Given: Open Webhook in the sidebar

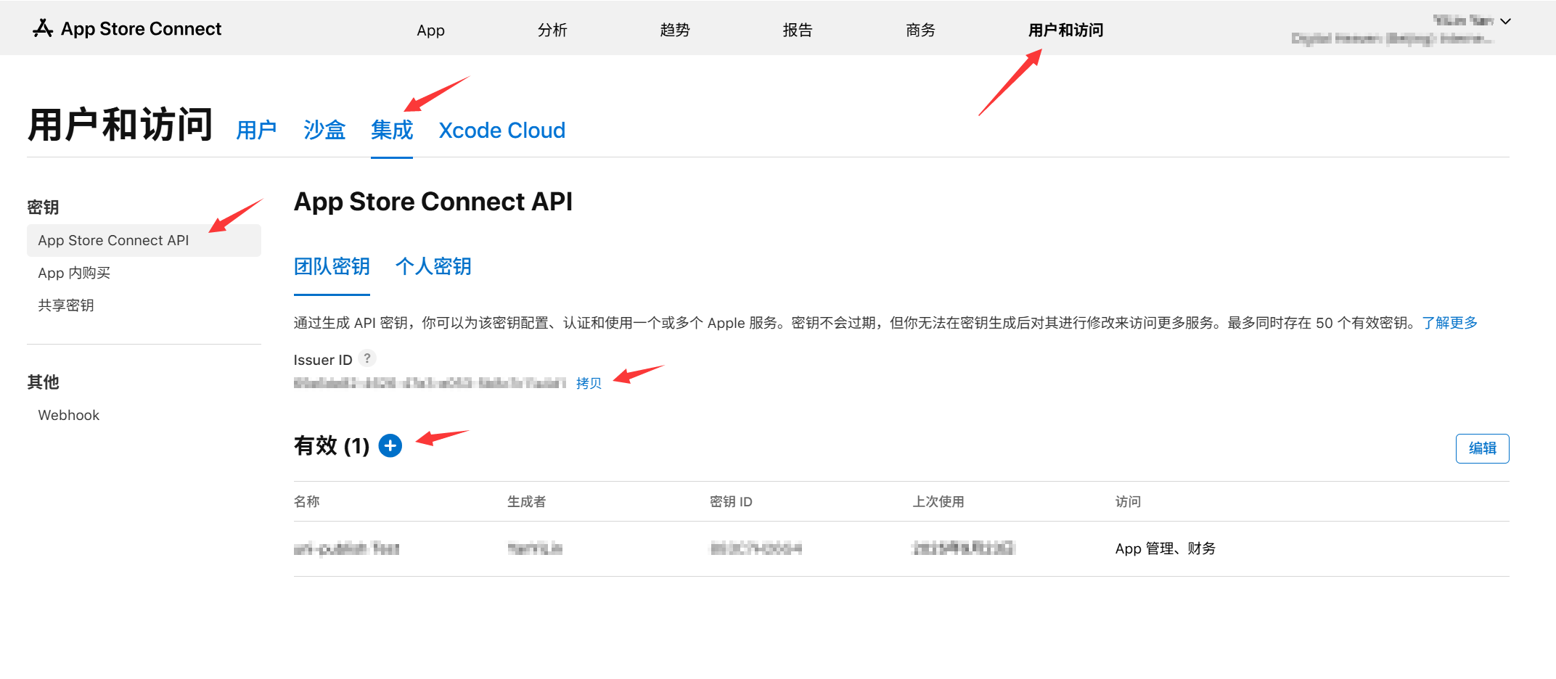Looking at the screenshot, I should [69, 415].
